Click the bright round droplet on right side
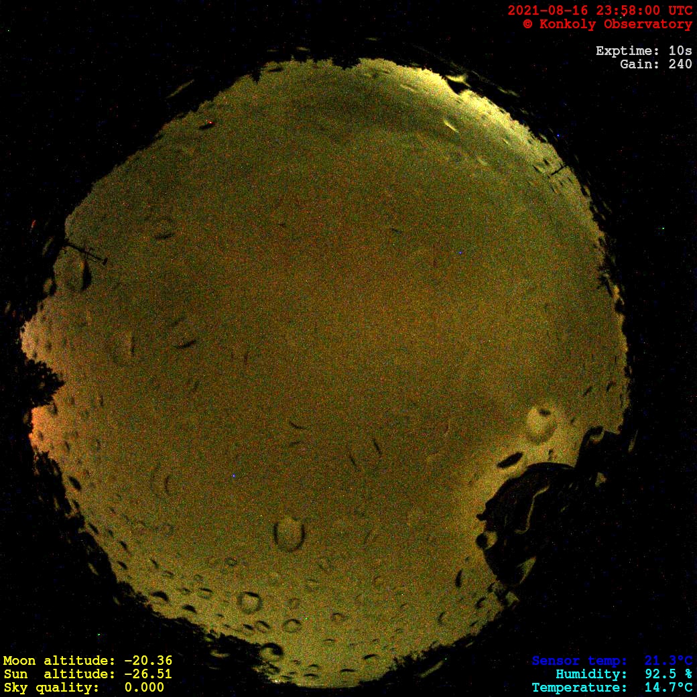 (541, 422)
